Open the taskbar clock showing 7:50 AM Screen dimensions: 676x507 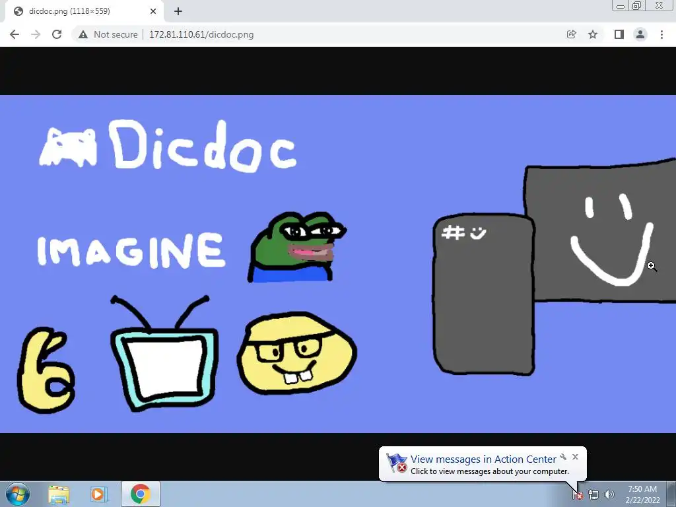[x=642, y=494]
